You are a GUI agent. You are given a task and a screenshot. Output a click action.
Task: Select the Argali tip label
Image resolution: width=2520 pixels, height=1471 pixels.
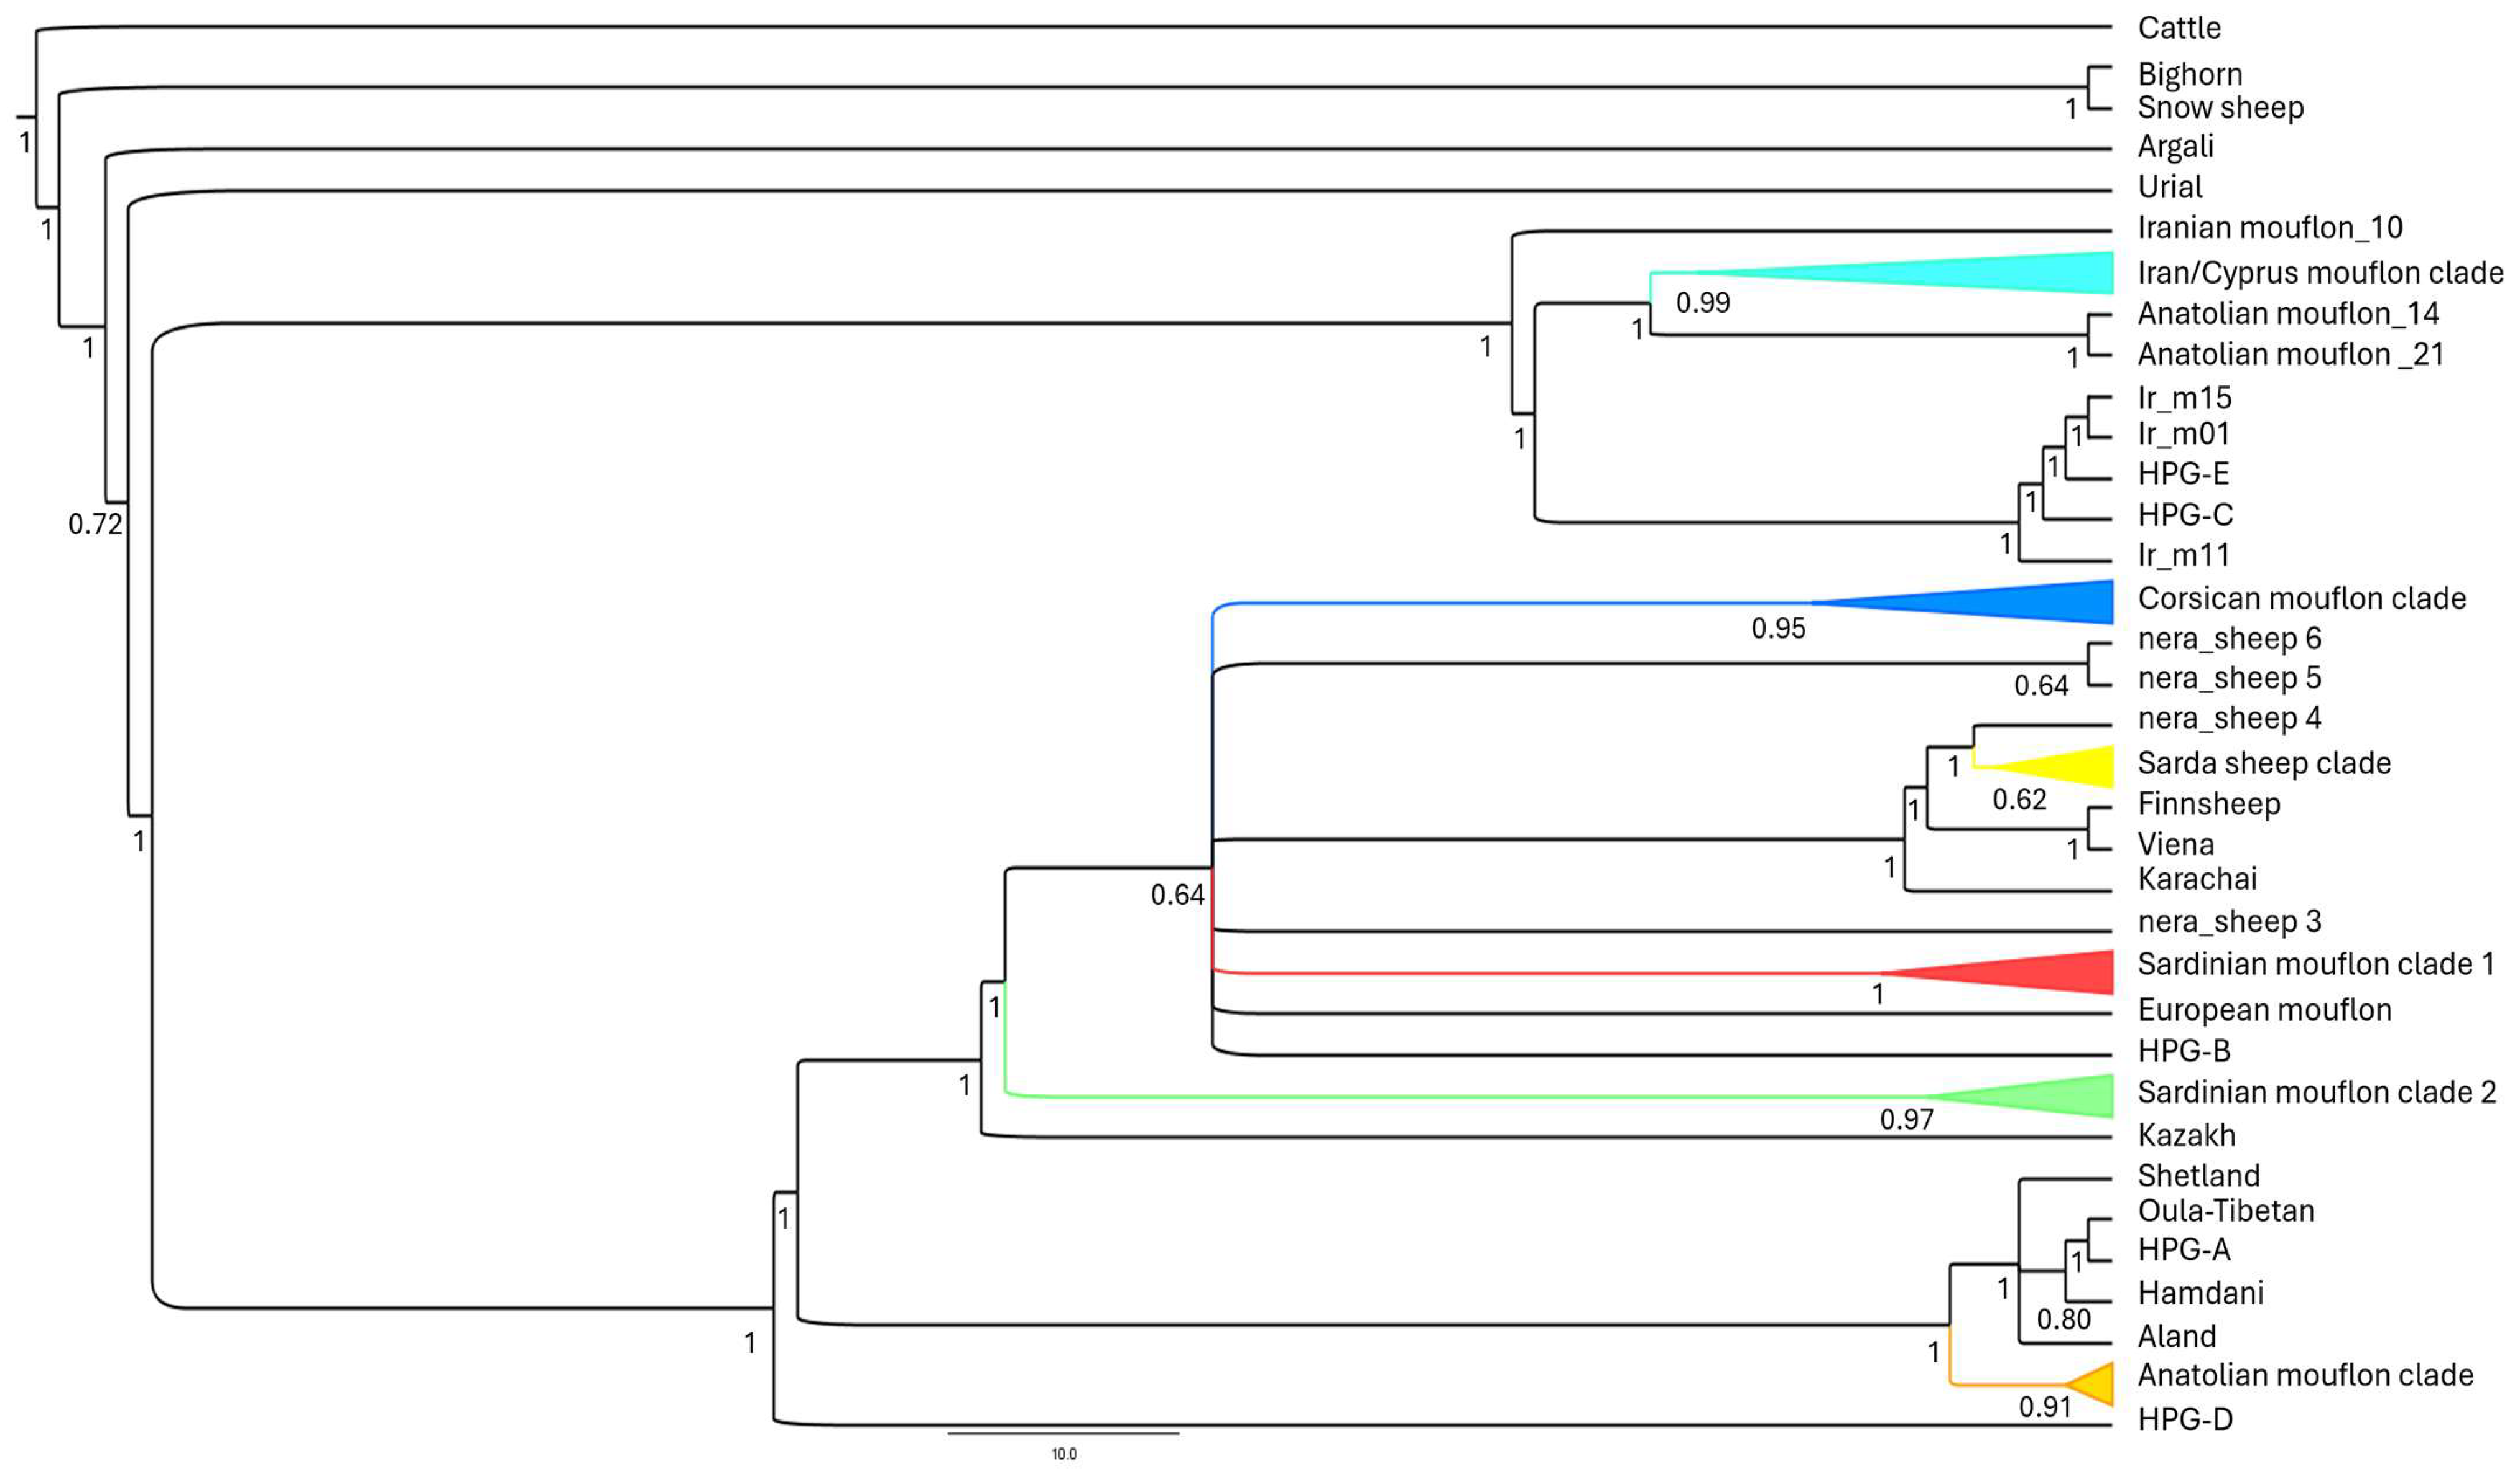pyautogui.click(x=2175, y=147)
